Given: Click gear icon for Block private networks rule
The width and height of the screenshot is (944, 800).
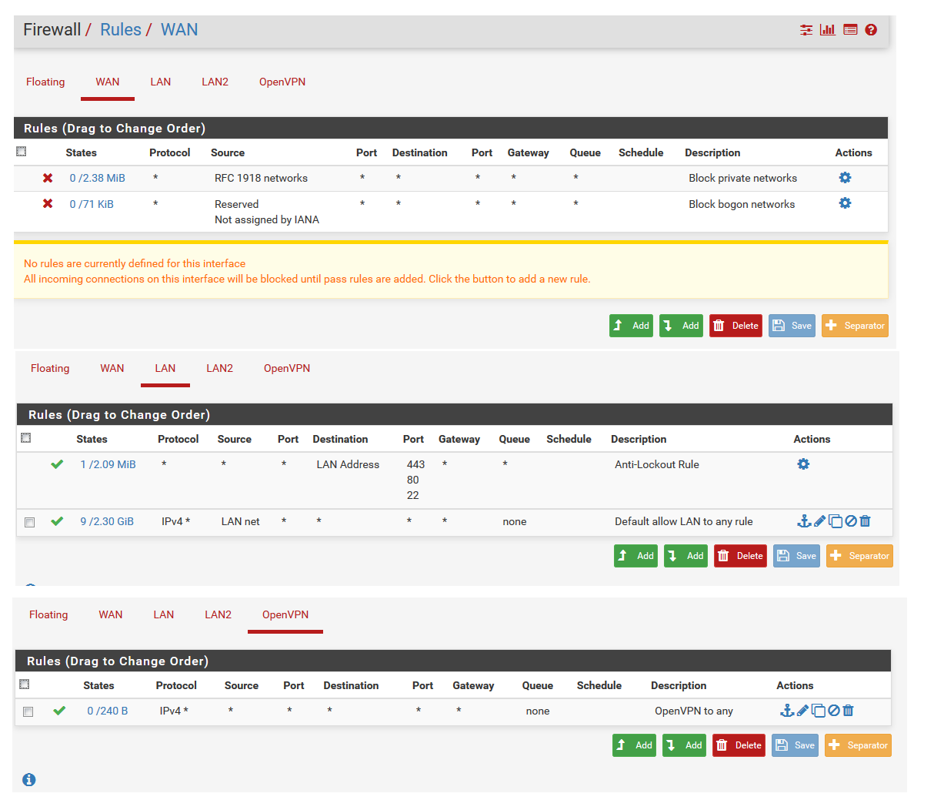Looking at the screenshot, I should click(x=845, y=178).
